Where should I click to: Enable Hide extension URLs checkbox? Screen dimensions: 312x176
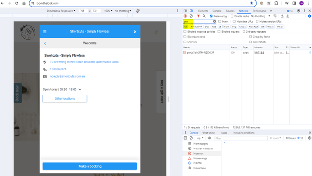[x=257, y=21]
